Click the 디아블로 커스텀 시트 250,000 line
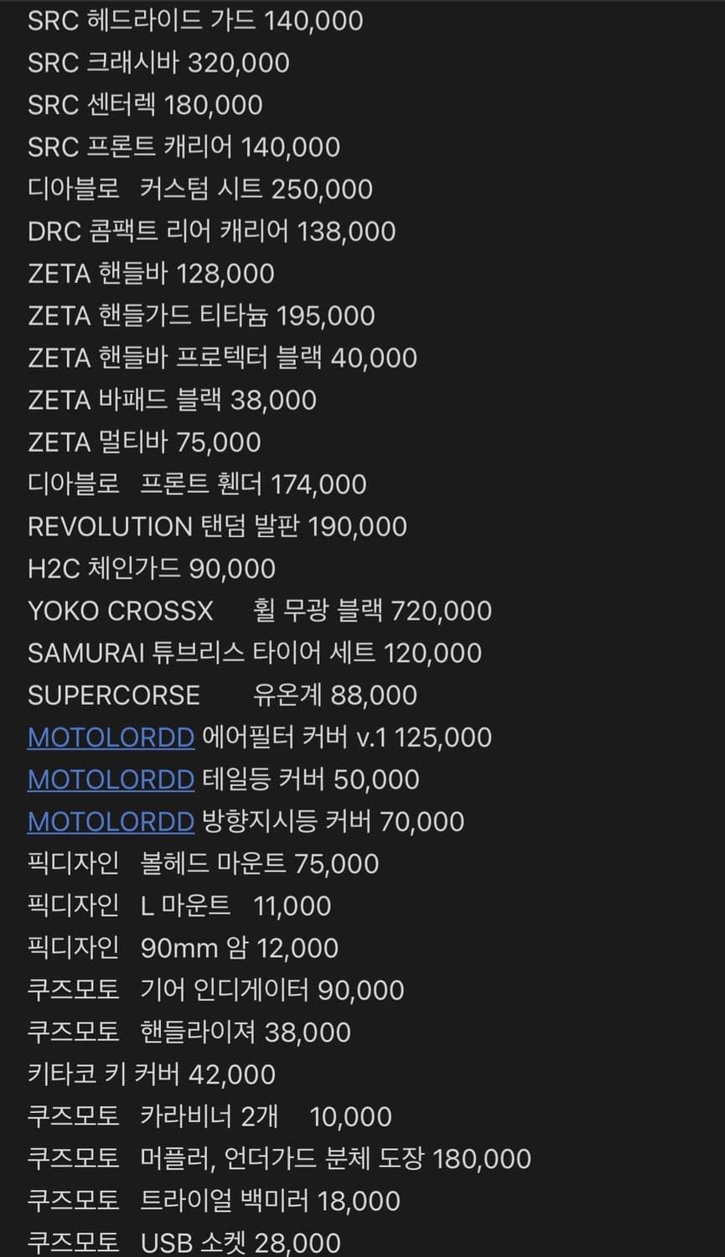 pos(199,189)
